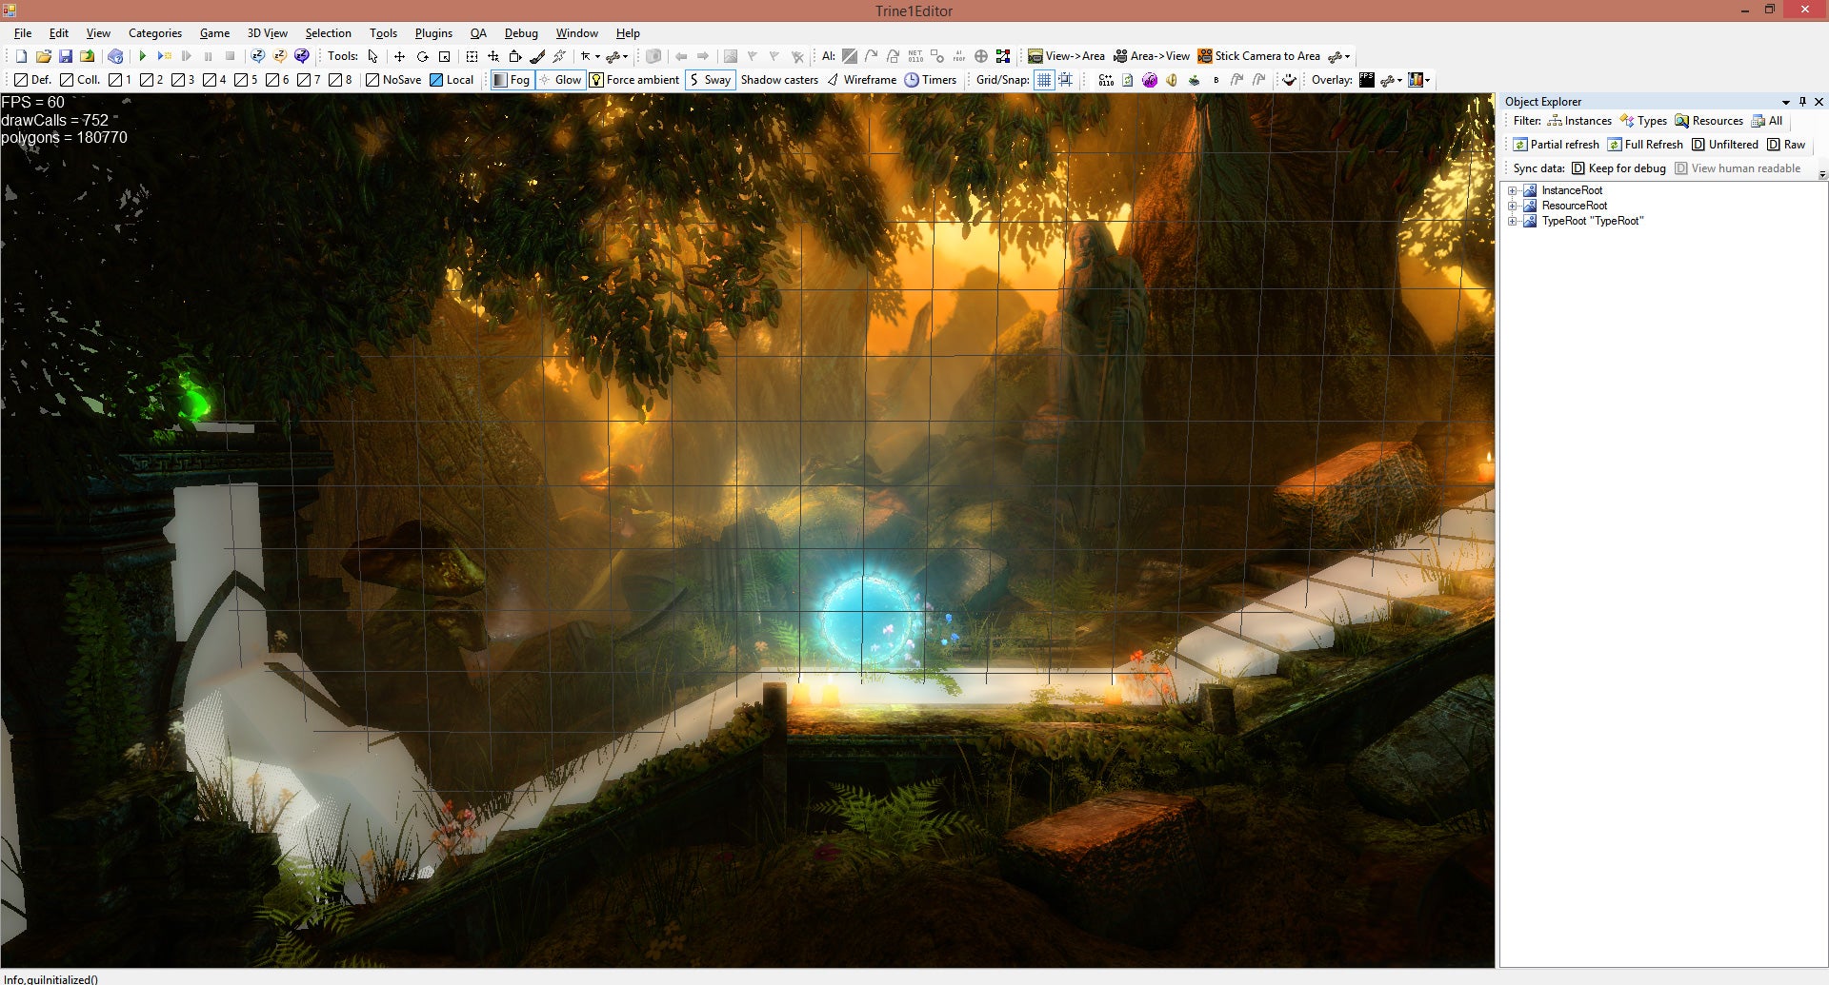Select the paint brush tool
The height and width of the screenshot is (985, 1829).
[537, 56]
